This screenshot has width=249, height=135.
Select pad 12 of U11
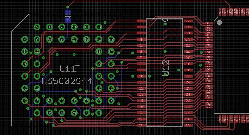click(37, 64)
